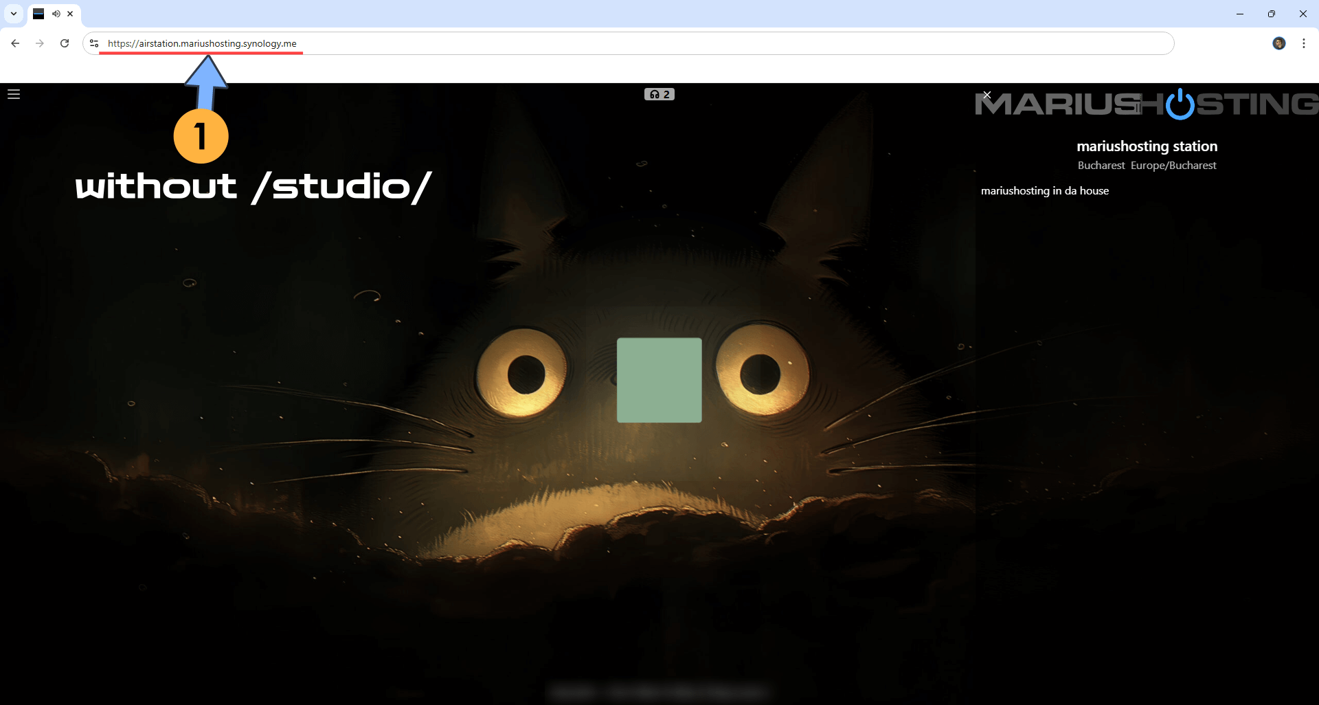
Task: Click the blurred track title at bottom
Action: click(659, 691)
